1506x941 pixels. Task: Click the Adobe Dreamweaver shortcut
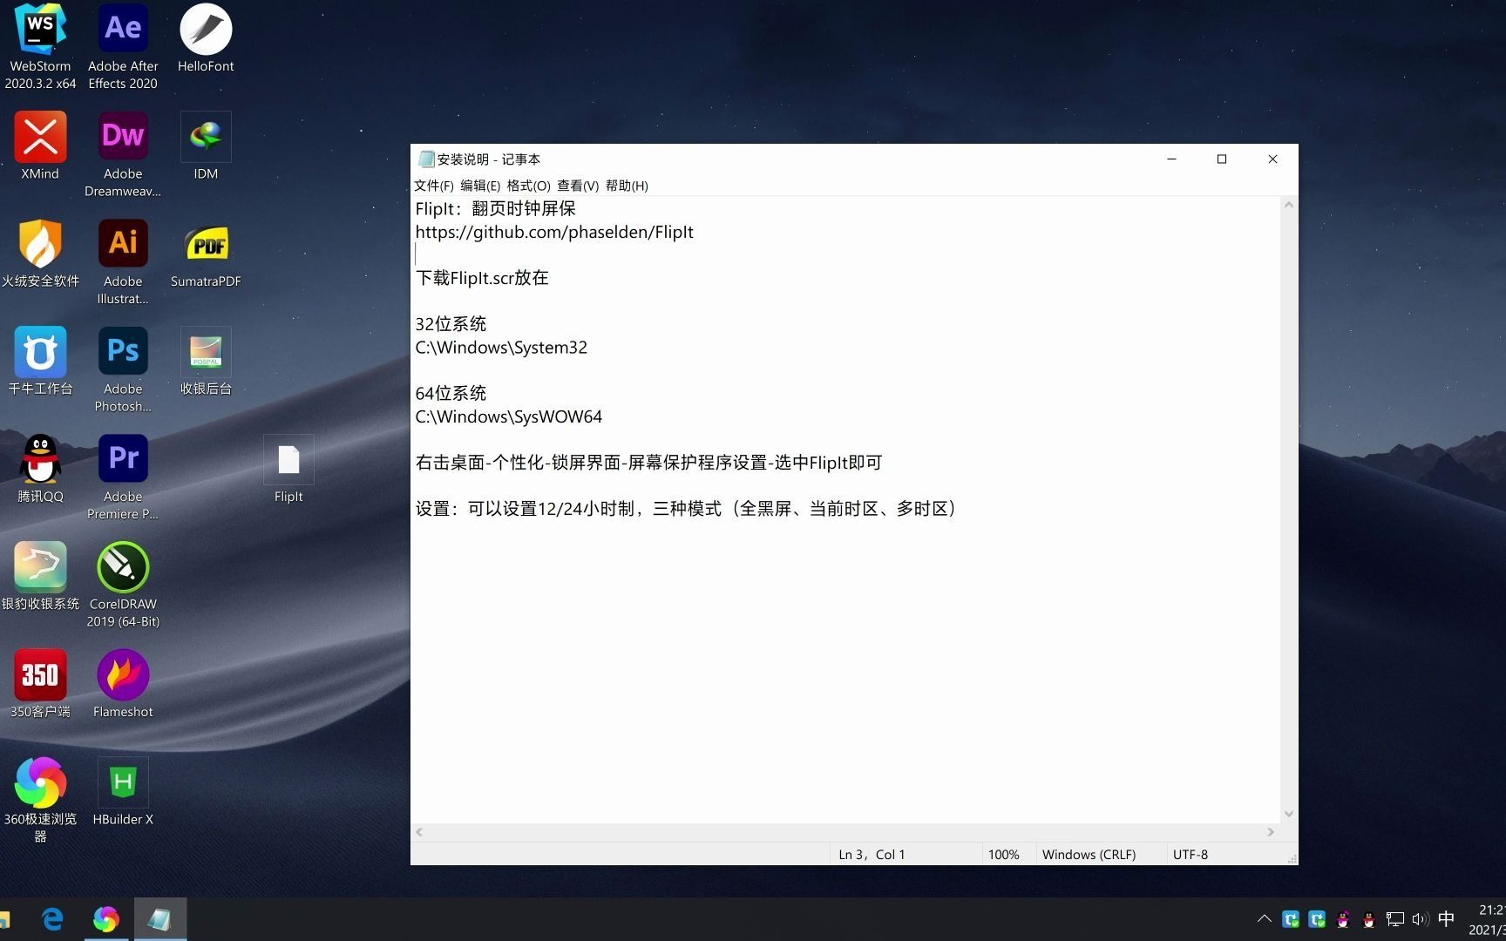(123, 155)
